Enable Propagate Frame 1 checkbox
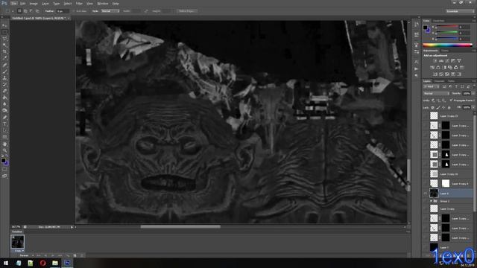This screenshot has width=477, height=268. pos(451,100)
